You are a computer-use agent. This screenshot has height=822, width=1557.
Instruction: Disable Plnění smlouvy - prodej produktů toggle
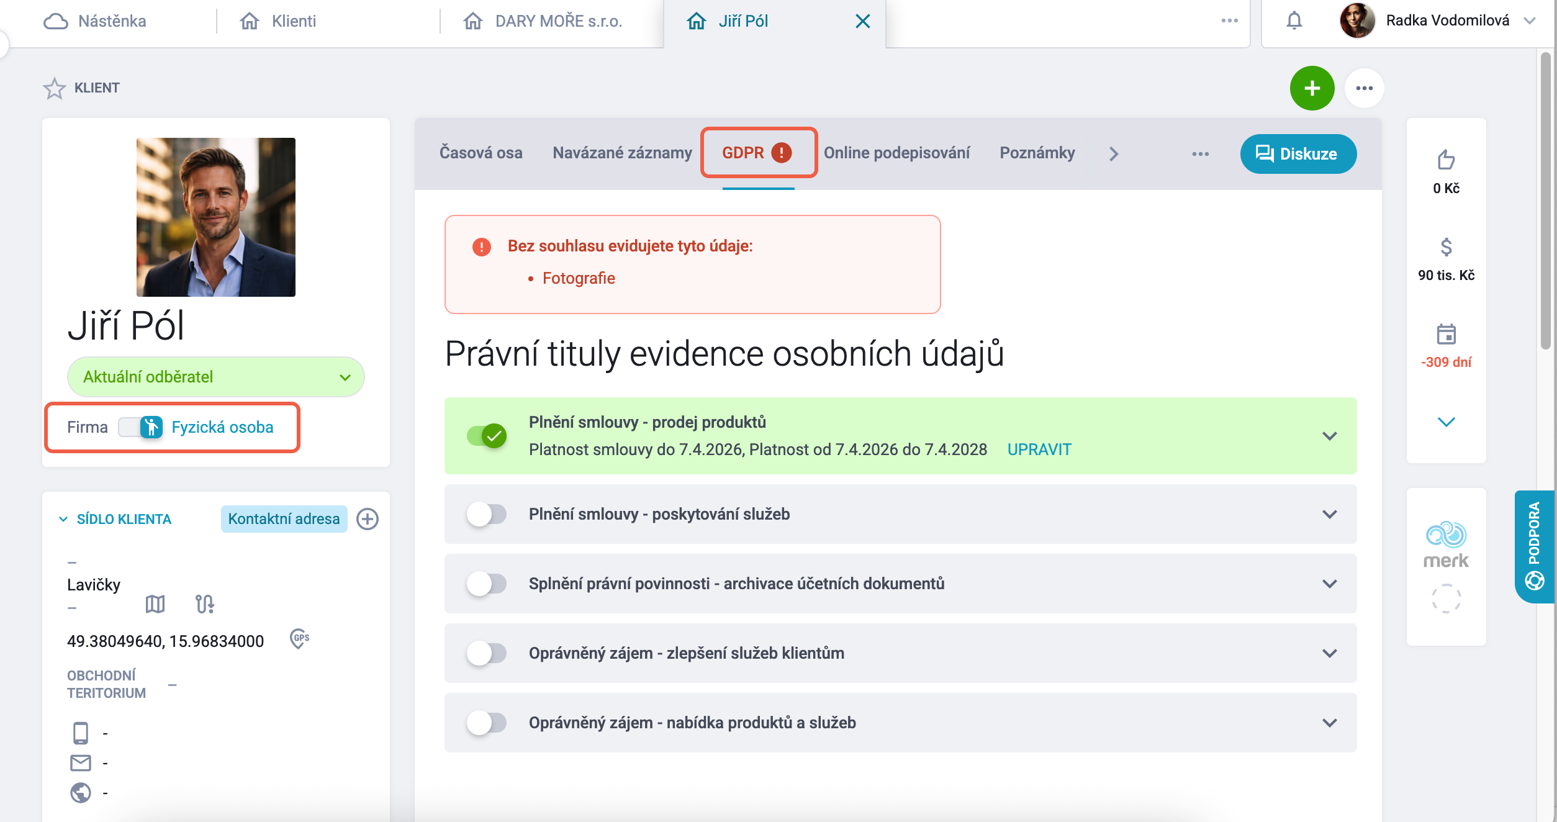coord(487,436)
